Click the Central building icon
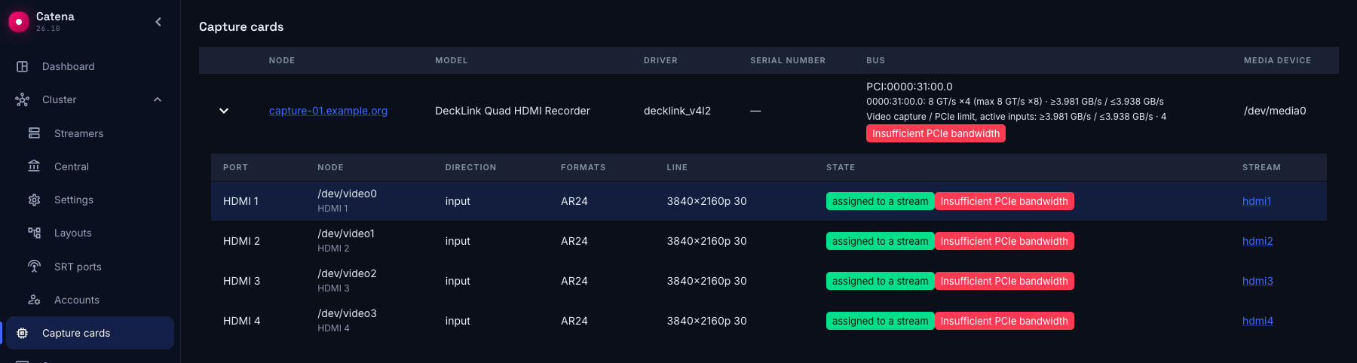 (x=34, y=166)
